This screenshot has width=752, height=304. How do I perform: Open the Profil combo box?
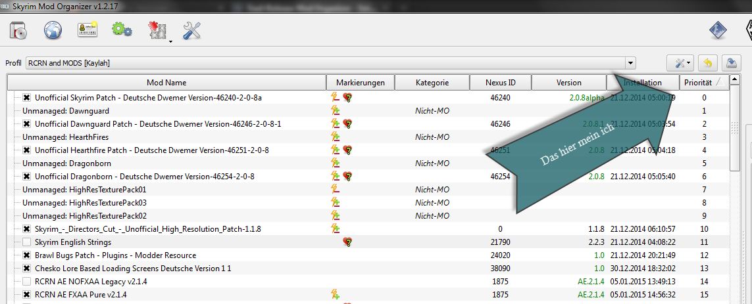(331, 63)
